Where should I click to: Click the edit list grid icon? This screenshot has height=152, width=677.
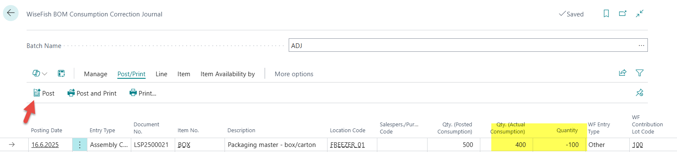[x=61, y=74]
